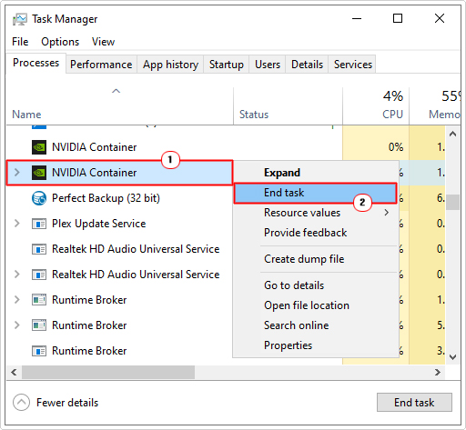Click the 0% CPU value of NVIDIA Container
The image size is (466, 430).
pos(396,147)
